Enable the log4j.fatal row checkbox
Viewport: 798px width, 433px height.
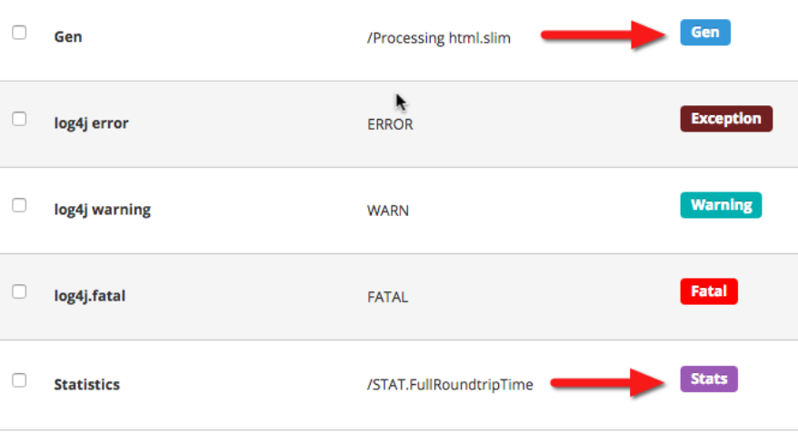(x=19, y=292)
